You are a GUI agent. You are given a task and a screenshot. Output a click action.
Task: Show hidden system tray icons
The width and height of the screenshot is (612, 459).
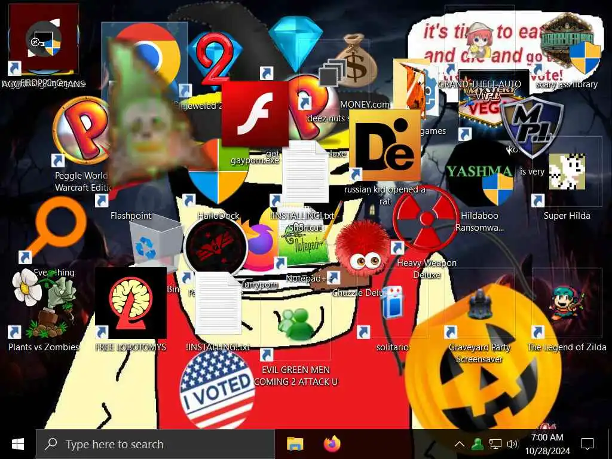[460, 444]
